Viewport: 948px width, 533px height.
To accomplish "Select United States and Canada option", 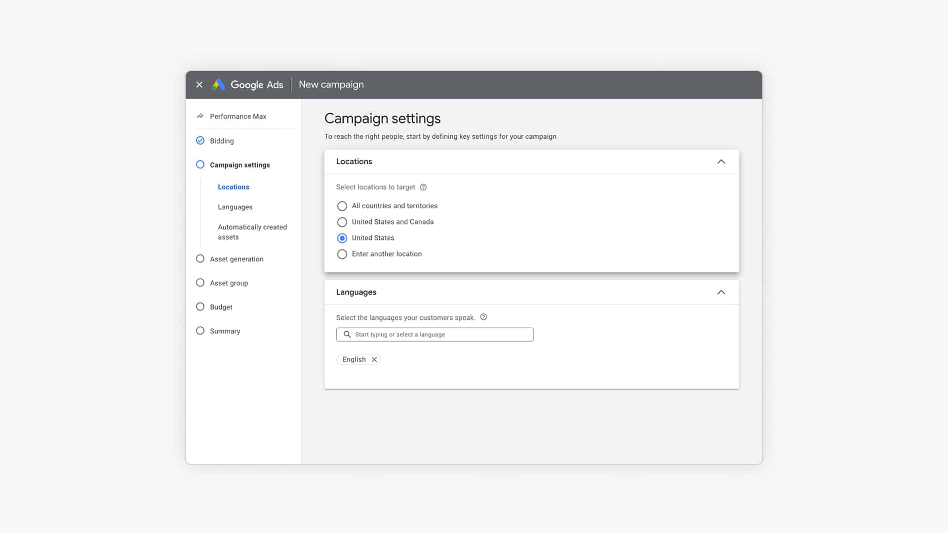I will tap(342, 222).
